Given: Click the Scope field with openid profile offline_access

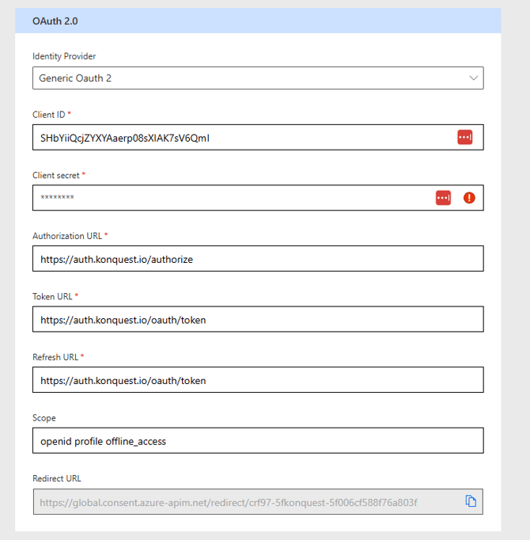Looking at the screenshot, I should (x=258, y=440).
